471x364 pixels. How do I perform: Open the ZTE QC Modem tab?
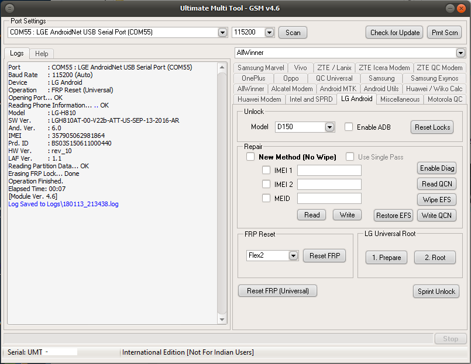(x=439, y=68)
